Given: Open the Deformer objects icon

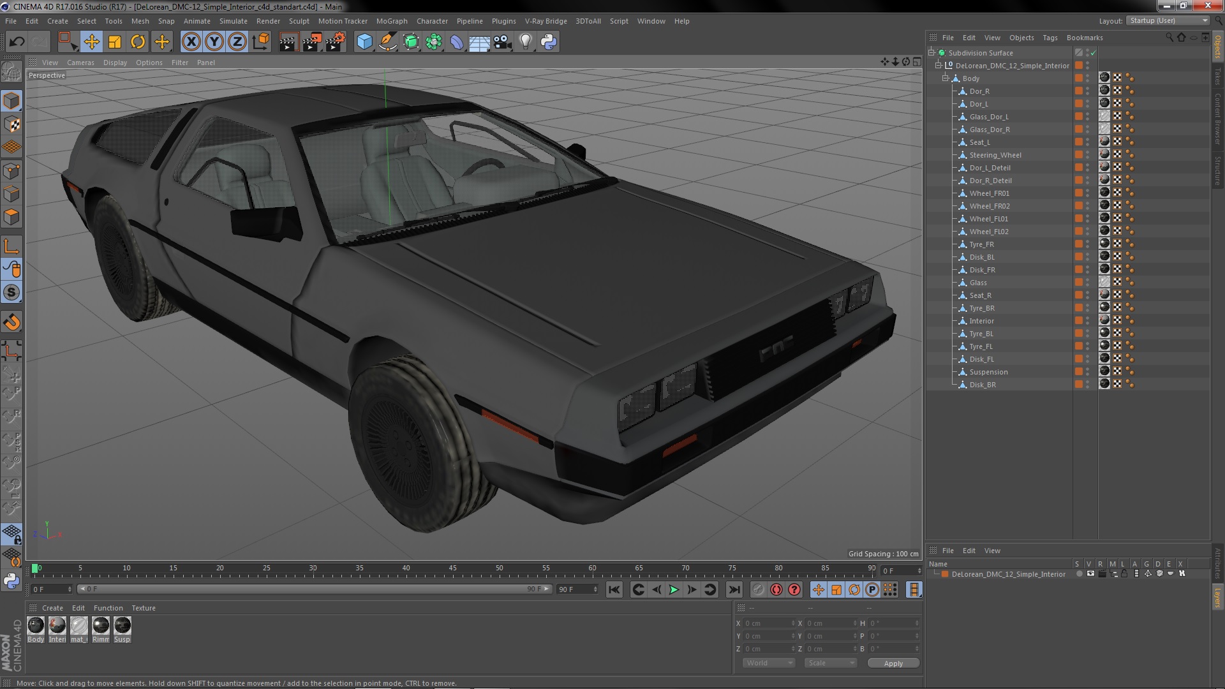Looking at the screenshot, I should [457, 42].
